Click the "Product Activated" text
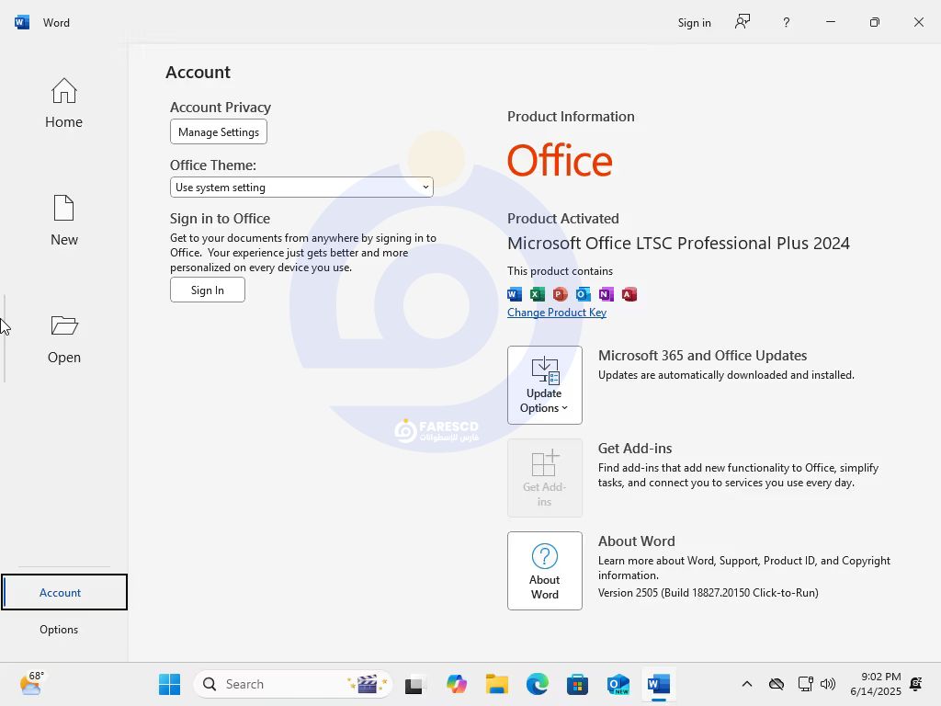This screenshot has height=706, width=941. 563,219
